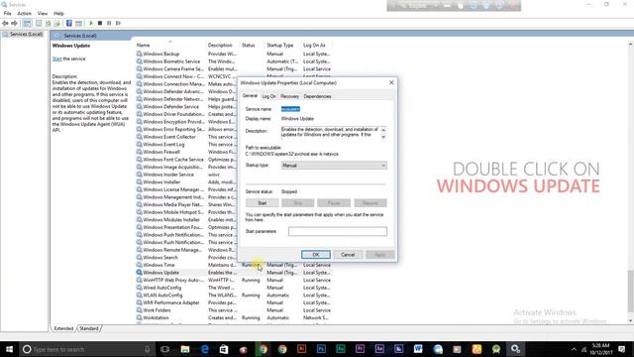
Task: Switch to the Log On tab
Action: click(x=268, y=96)
